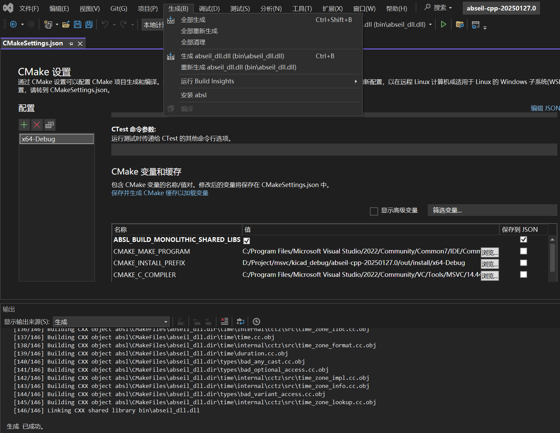Image resolution: width=560 pixels, height=433 pixels.
Task: Clear all output with red-X lines icon
Action: 225,322
